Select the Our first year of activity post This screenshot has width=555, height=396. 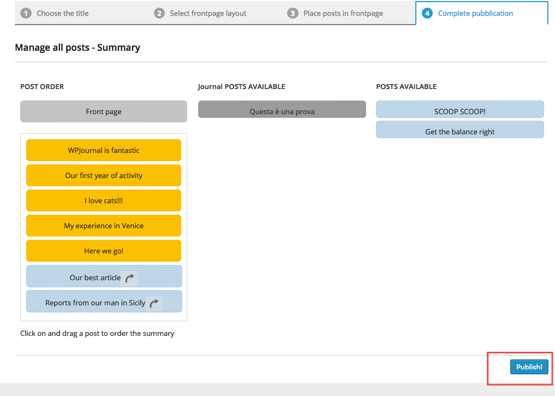point(104,175)
